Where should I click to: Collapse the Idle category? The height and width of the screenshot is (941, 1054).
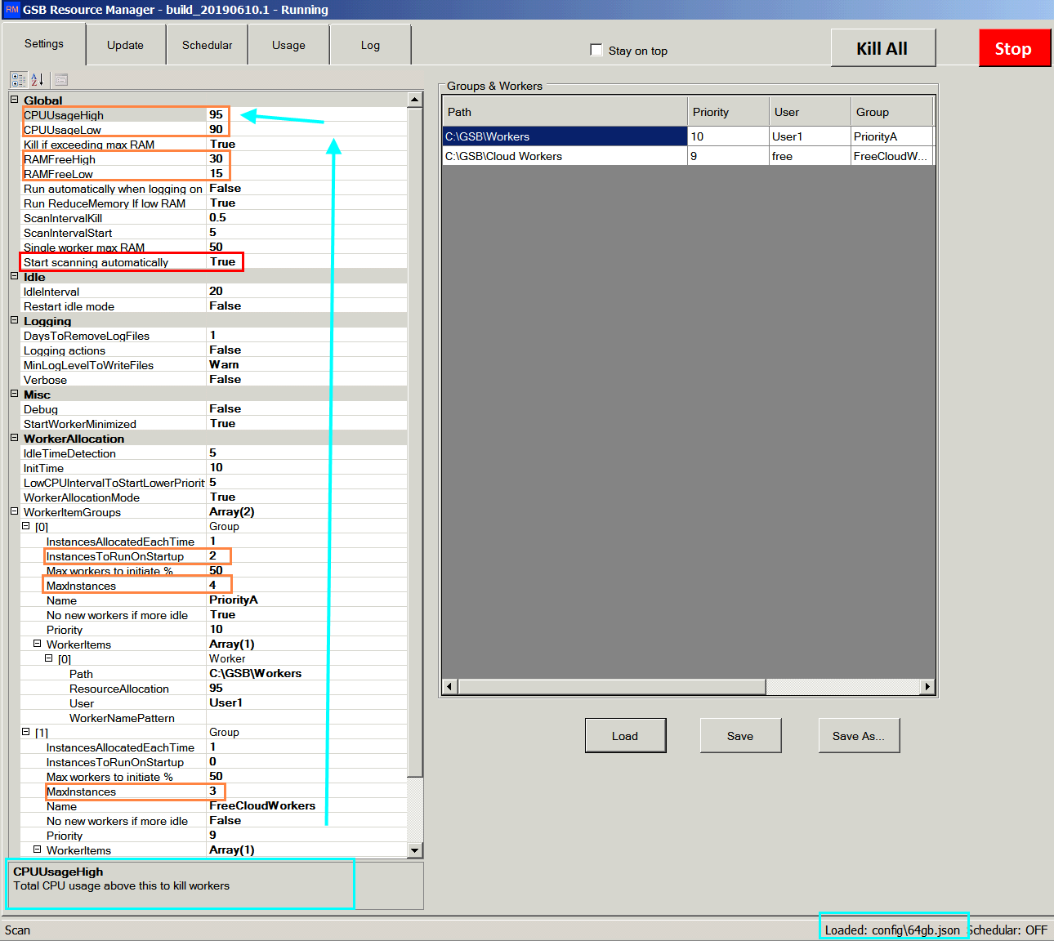click(x=14, y=276)
